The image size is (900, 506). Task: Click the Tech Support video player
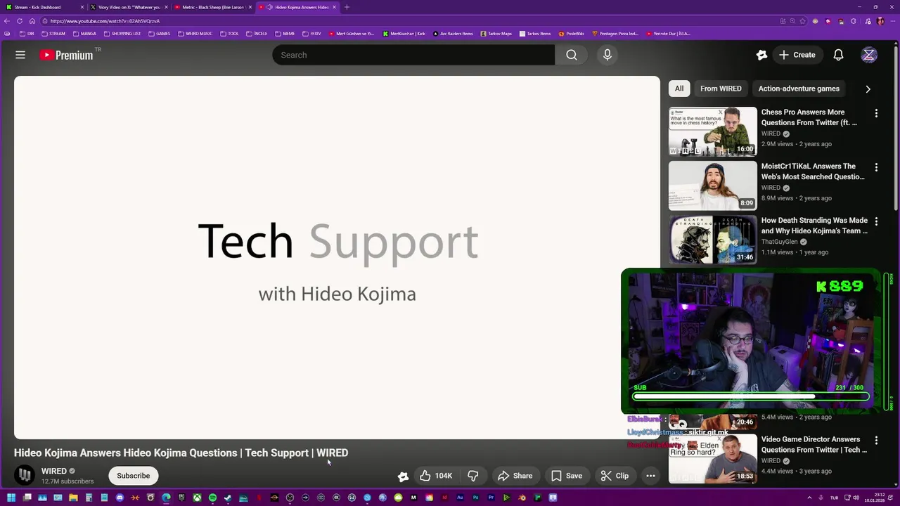point(337,257)
